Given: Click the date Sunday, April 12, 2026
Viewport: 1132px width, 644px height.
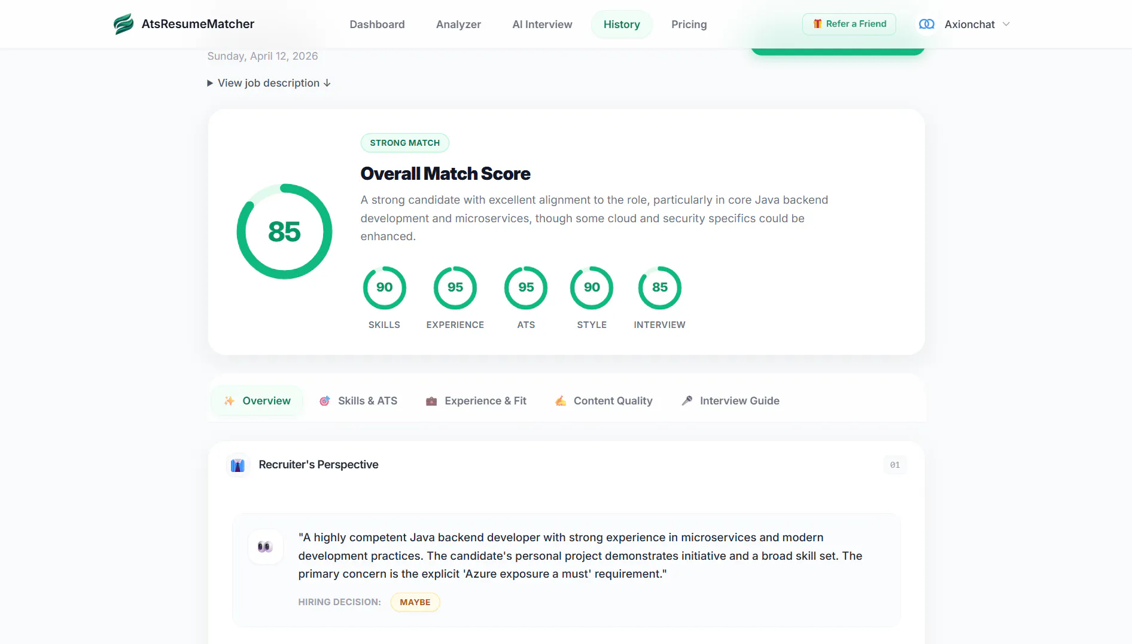Looking at the screenshot, I should point(263,56).
